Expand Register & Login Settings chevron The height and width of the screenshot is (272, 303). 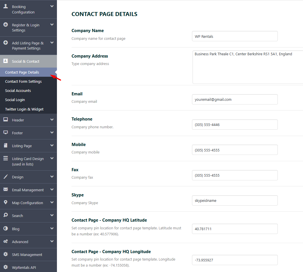pyautogui.click(x=52, y=25)
